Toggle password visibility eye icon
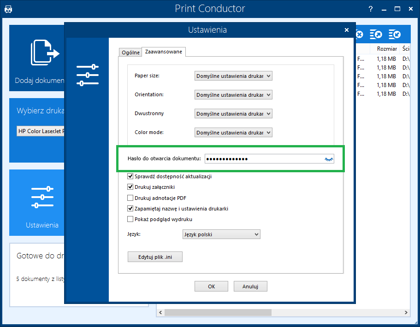Image resolution: width=420 pixels, height=327 pixels. [329, 159]
